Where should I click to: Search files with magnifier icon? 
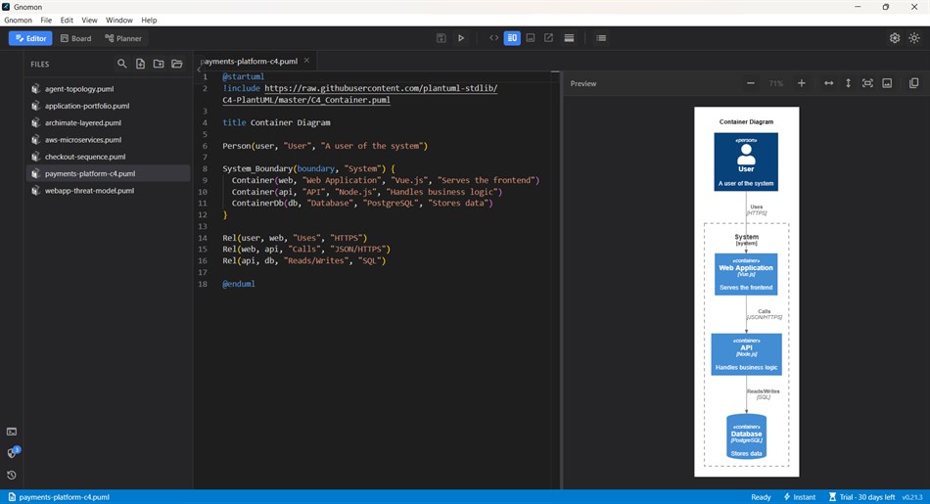tap(121, 64)
